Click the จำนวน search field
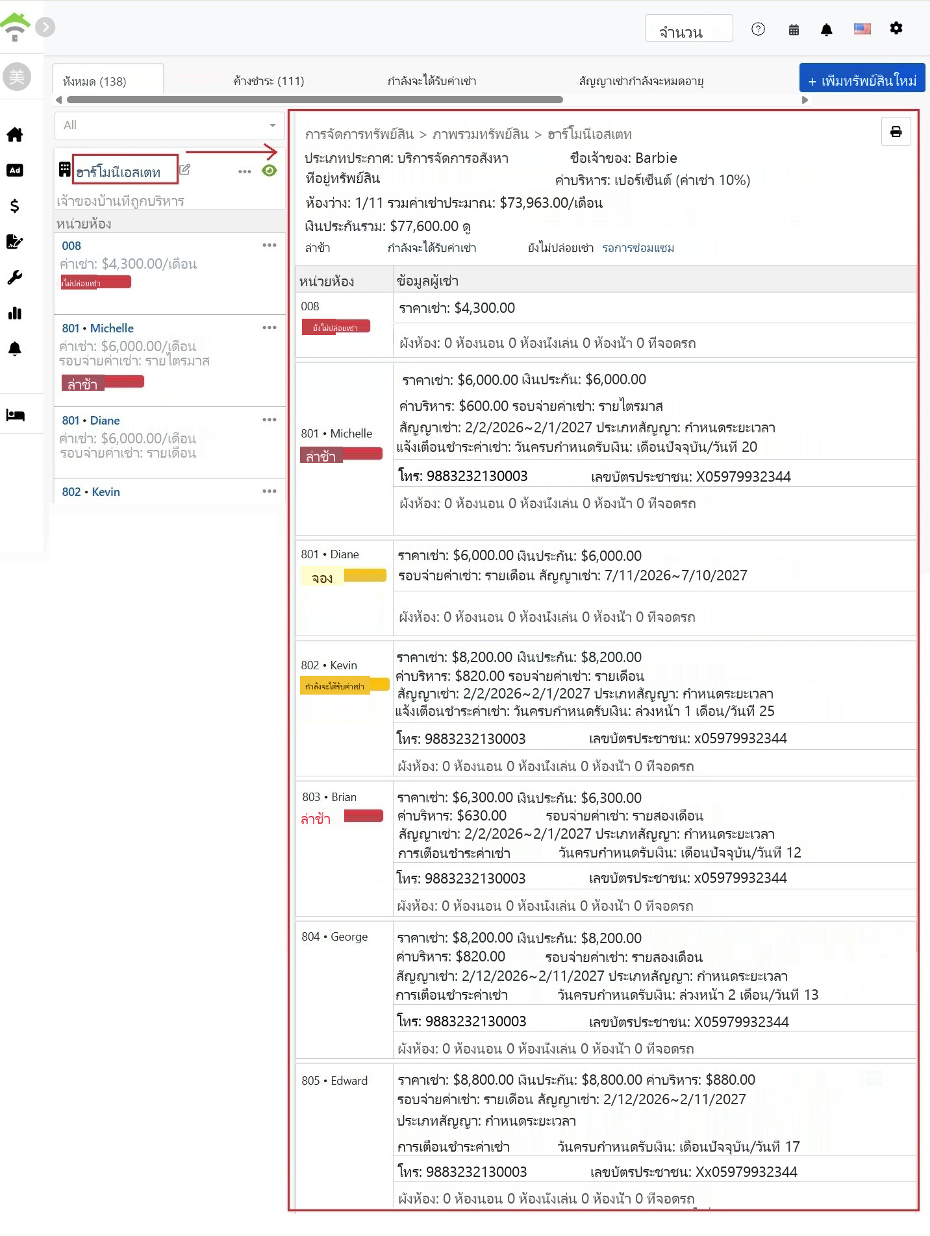The height and width of the screenshot is (1236, 930). tap(688, 29)
